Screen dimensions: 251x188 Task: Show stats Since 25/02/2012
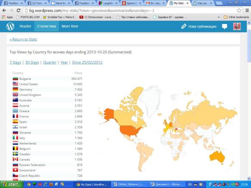[87, 62]
